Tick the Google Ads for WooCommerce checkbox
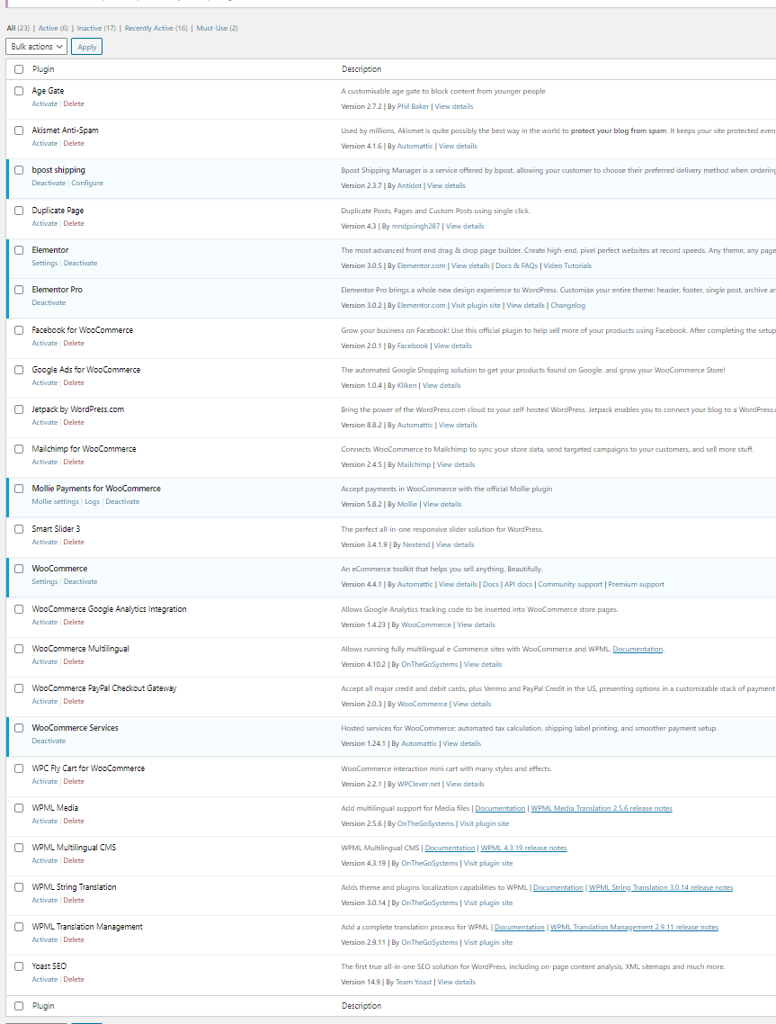The height and width of the screenshot is (1024, 776). pyautogui.click(x=19, y=370)
